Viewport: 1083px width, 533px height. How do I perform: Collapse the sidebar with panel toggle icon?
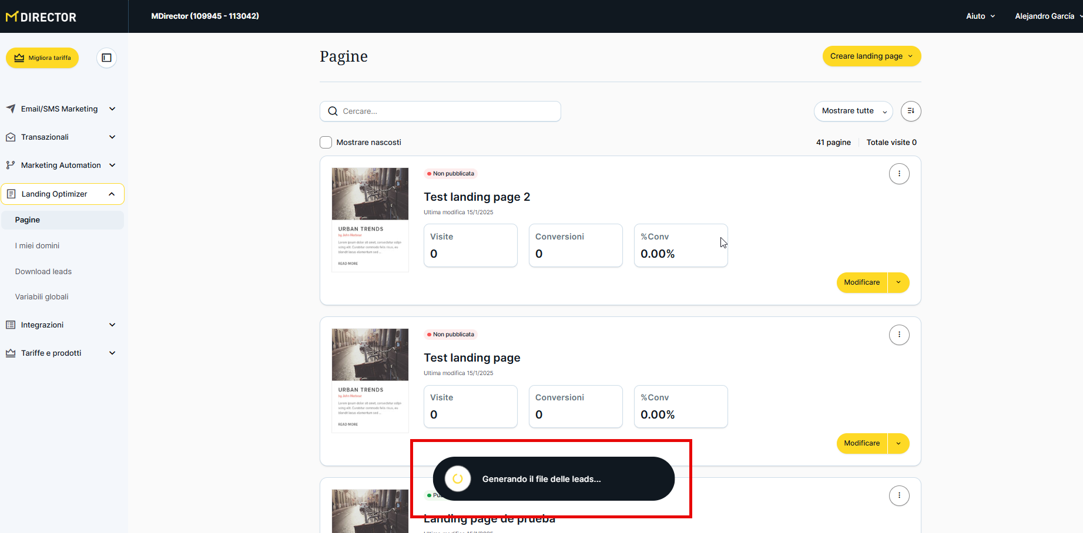click(x=106, y=58)
